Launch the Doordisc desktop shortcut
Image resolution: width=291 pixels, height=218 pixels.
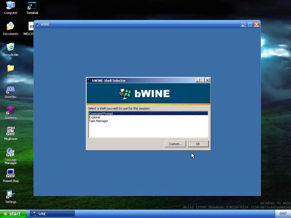tap(11, 92)
